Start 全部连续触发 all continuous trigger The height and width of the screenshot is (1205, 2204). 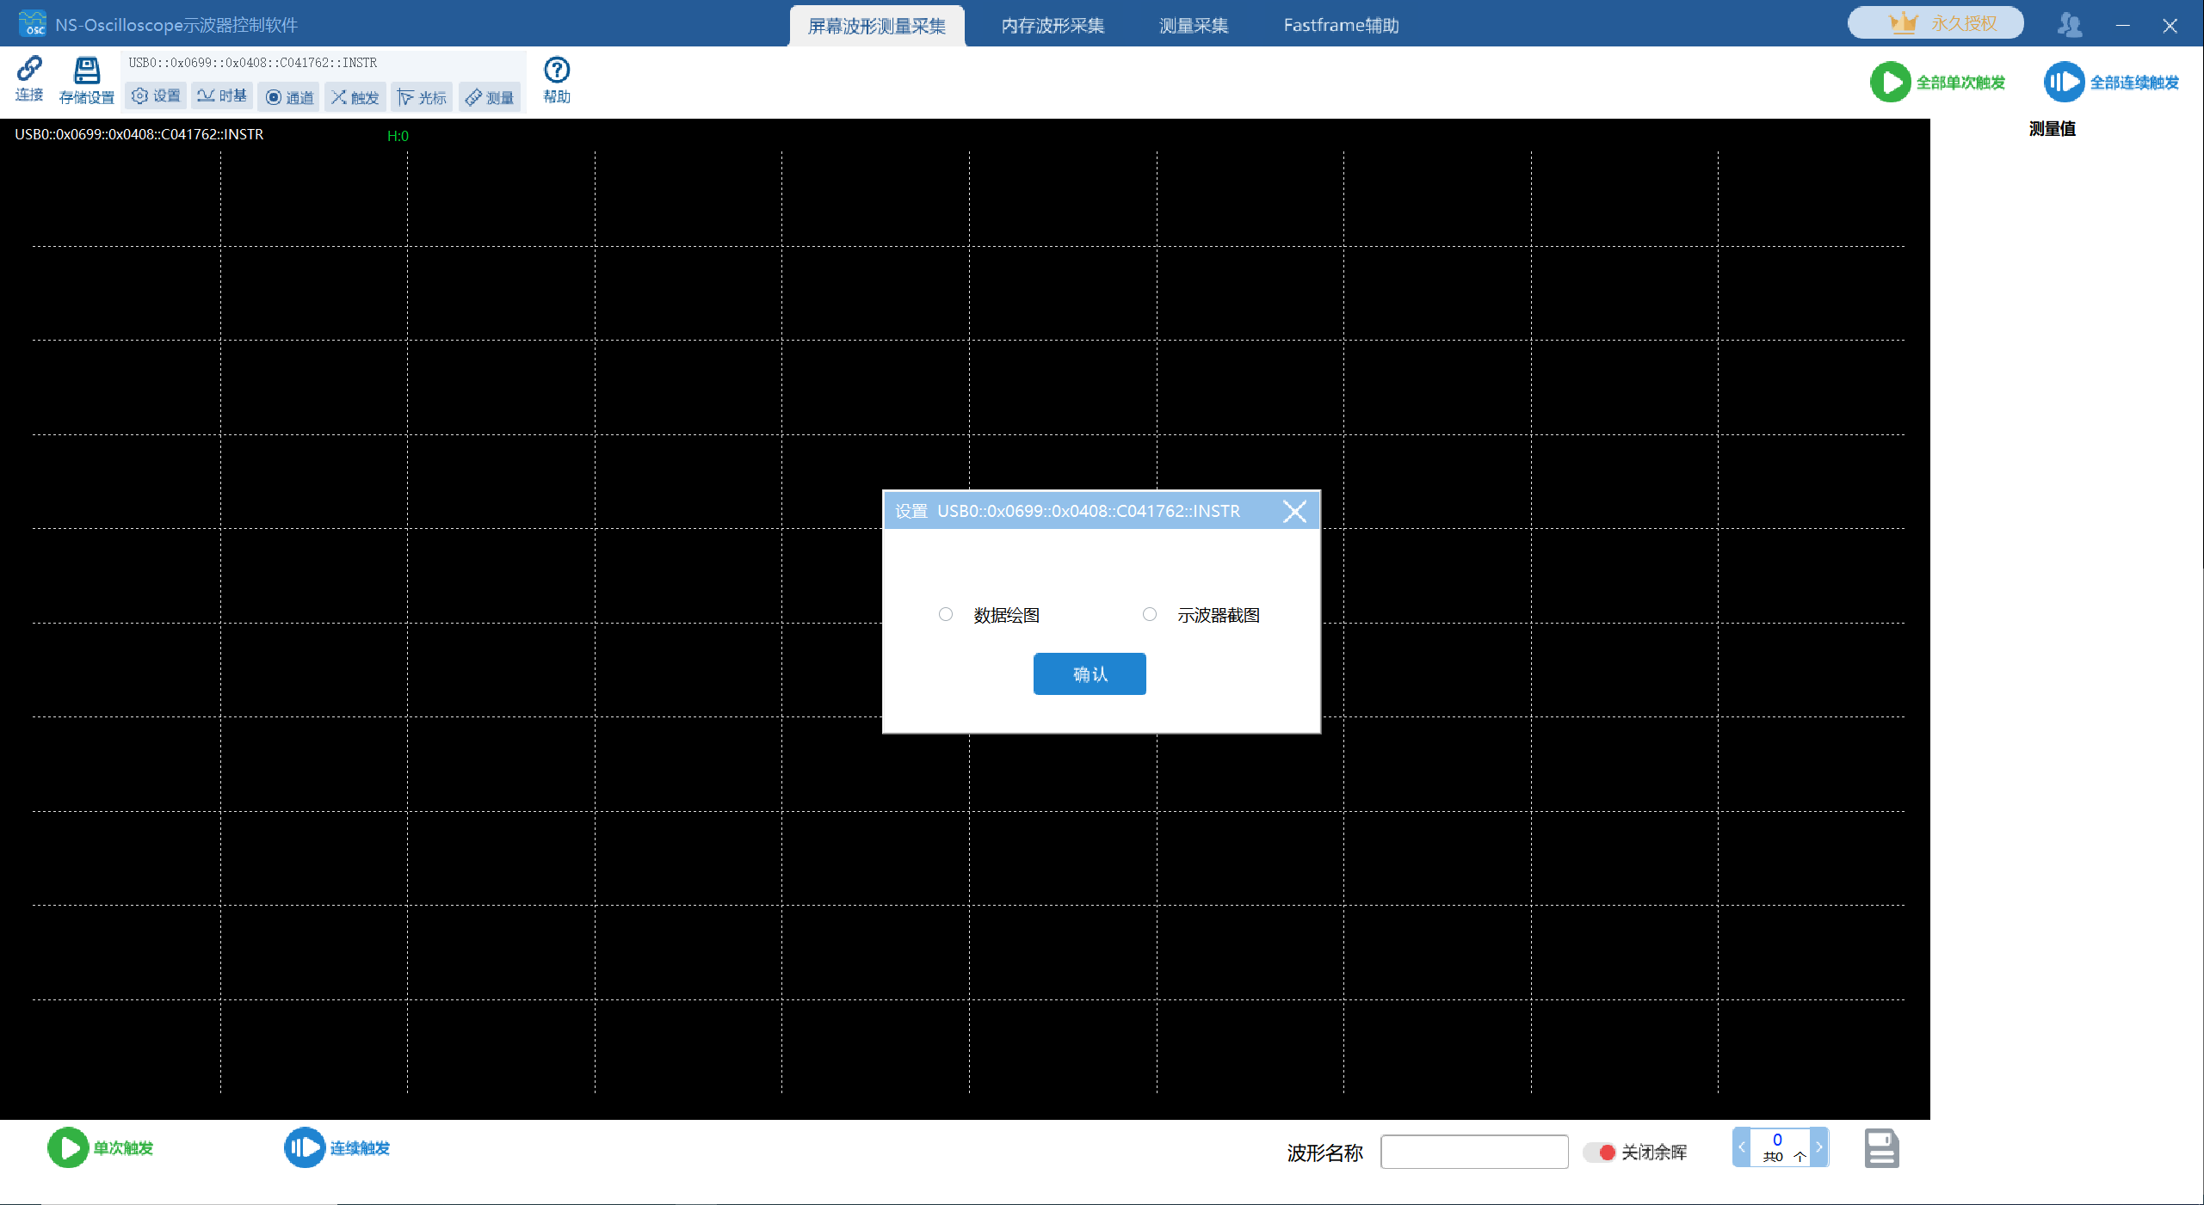point(2112,83)
